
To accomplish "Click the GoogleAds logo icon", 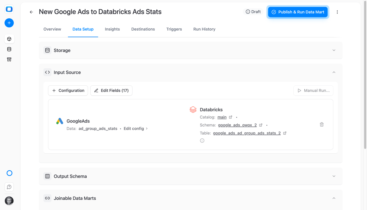I will [x=60, y=121].
